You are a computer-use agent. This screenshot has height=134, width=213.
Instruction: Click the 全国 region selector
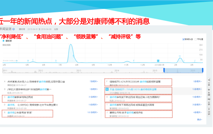click(56, 29)
